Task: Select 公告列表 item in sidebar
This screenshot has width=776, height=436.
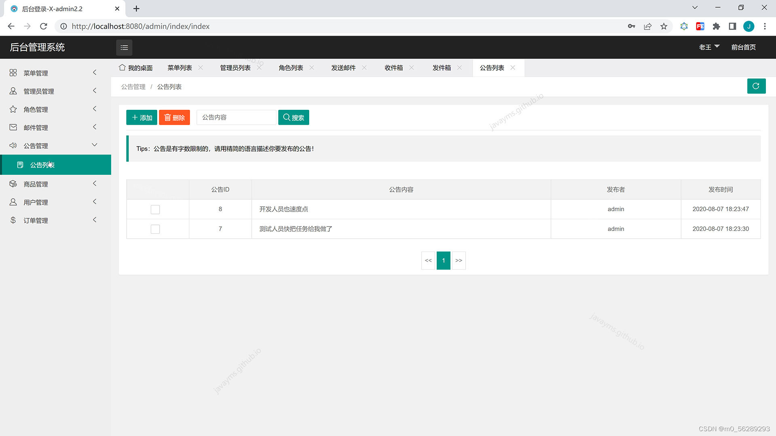Action: (x=56, y=165)
